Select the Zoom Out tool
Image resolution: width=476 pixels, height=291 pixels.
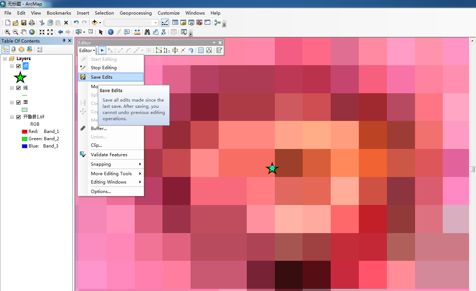pyautogui.click(x=15, y=32)
